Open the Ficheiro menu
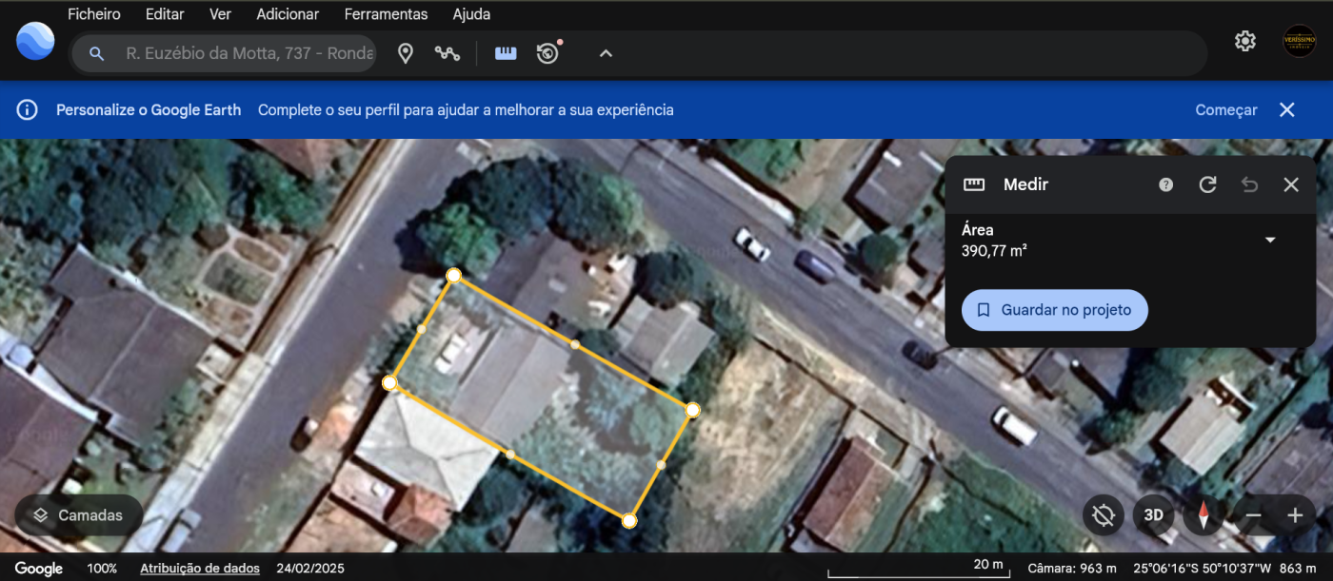1333x581 pixels. [x=94, y=14]
